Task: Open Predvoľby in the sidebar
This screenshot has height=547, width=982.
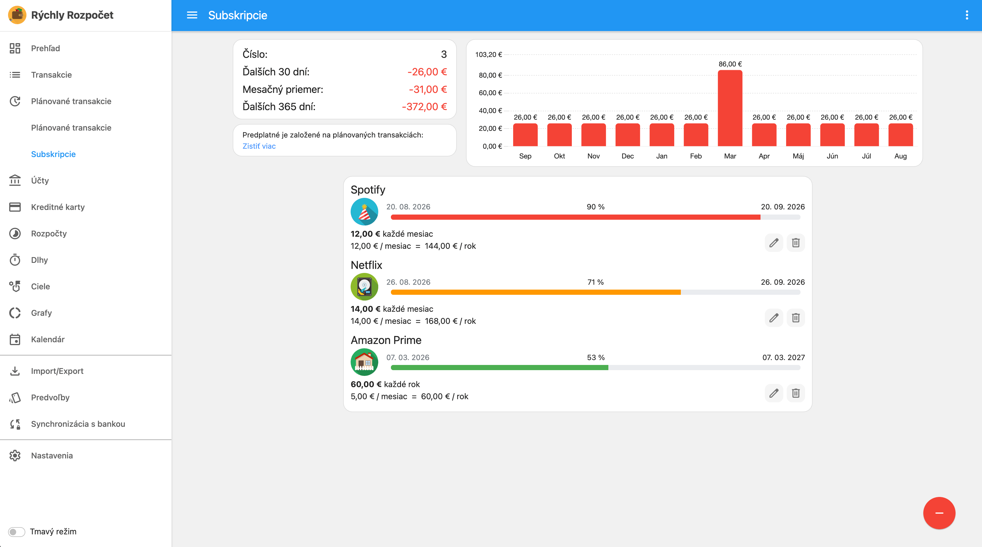Action: point(86,397)
